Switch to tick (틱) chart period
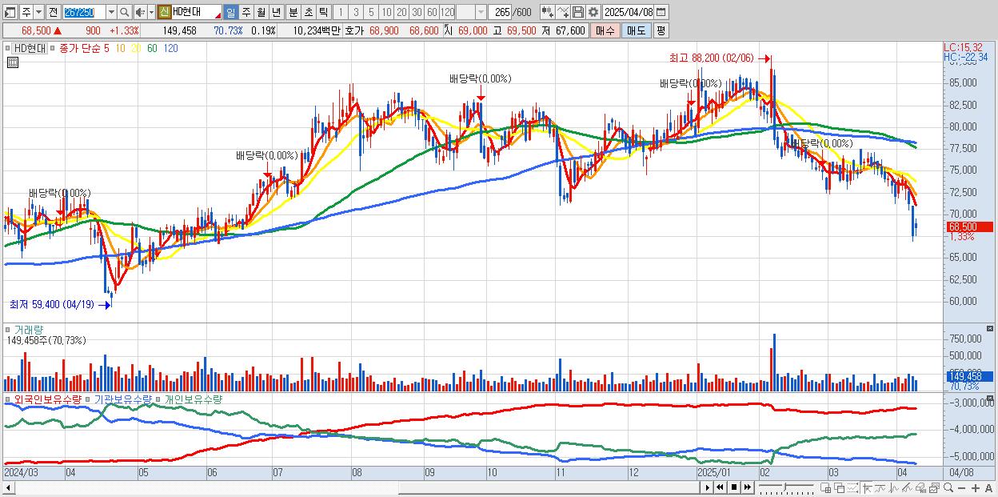The width and height of the screenshot is (998, 497). [323, 12]
